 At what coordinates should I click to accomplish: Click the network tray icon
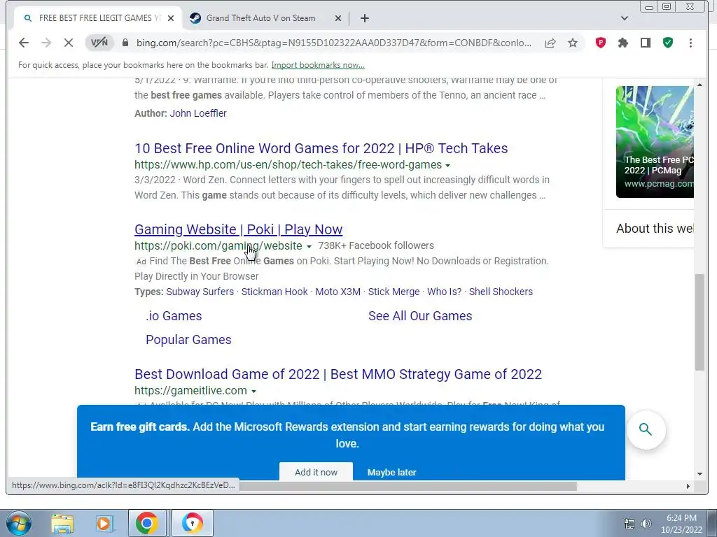[629, 524]
